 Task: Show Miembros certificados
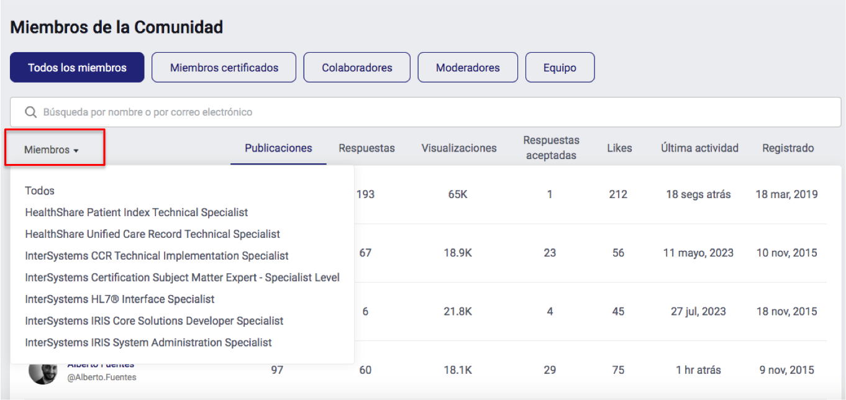tap(224, 68)
